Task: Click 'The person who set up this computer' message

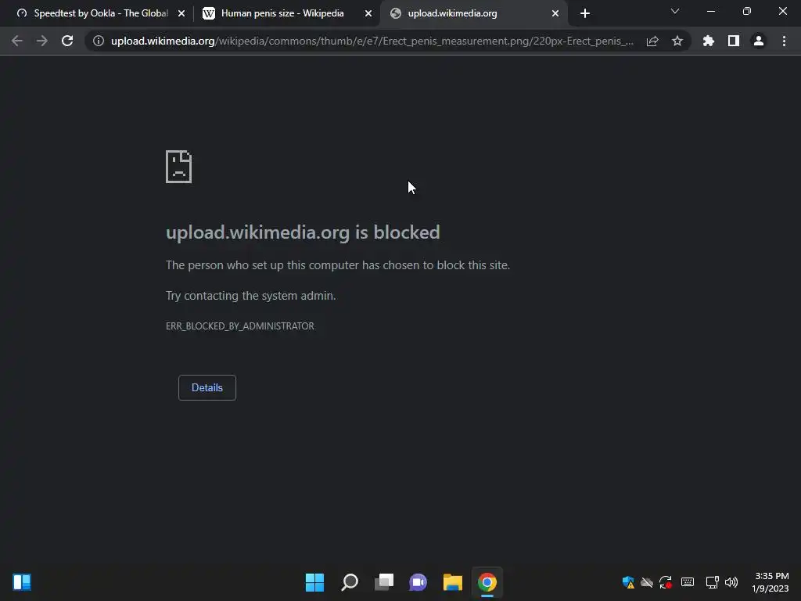Action: (338, 265)
